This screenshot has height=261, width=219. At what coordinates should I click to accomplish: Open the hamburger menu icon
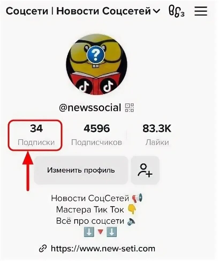click(x=201, y=11)
